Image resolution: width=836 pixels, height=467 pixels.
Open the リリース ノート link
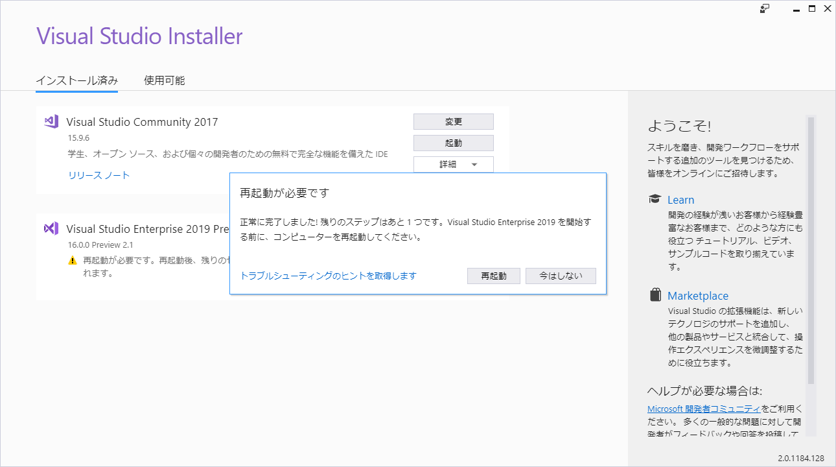tap(99, 174)
